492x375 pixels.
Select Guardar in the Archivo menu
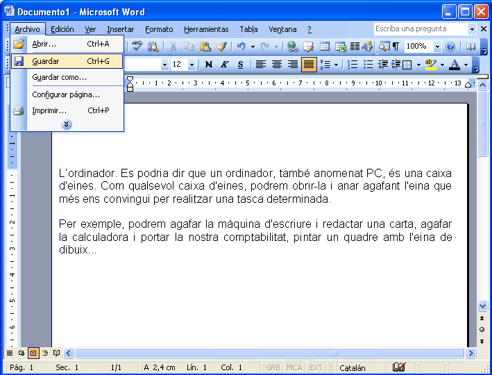(x=67, y=61)
